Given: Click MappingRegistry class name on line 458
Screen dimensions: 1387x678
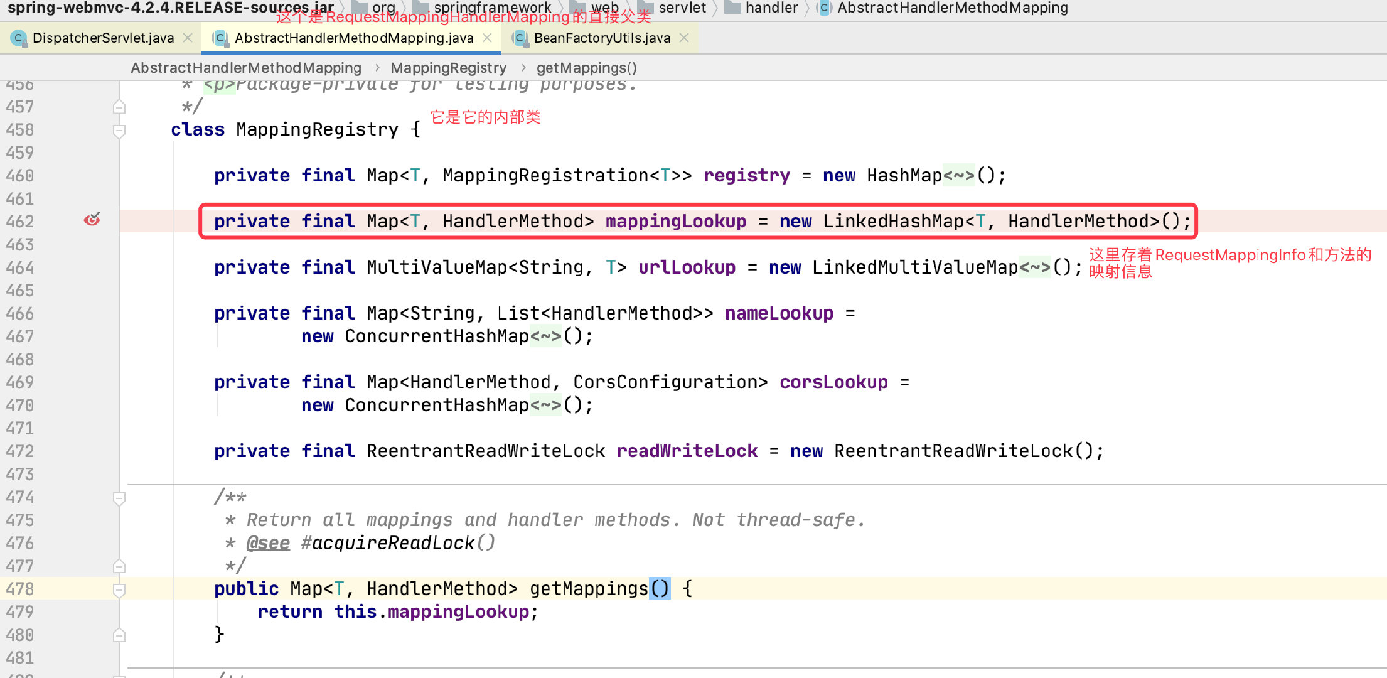Looking at the screenshot, I should coord(317,130).
